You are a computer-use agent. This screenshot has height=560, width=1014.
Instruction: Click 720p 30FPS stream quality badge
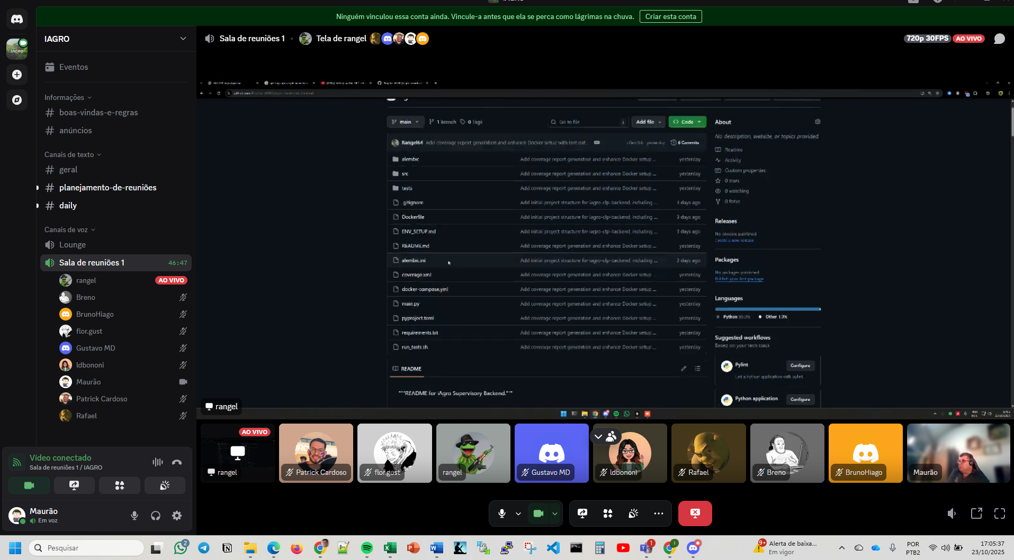[x=927, y=39]
